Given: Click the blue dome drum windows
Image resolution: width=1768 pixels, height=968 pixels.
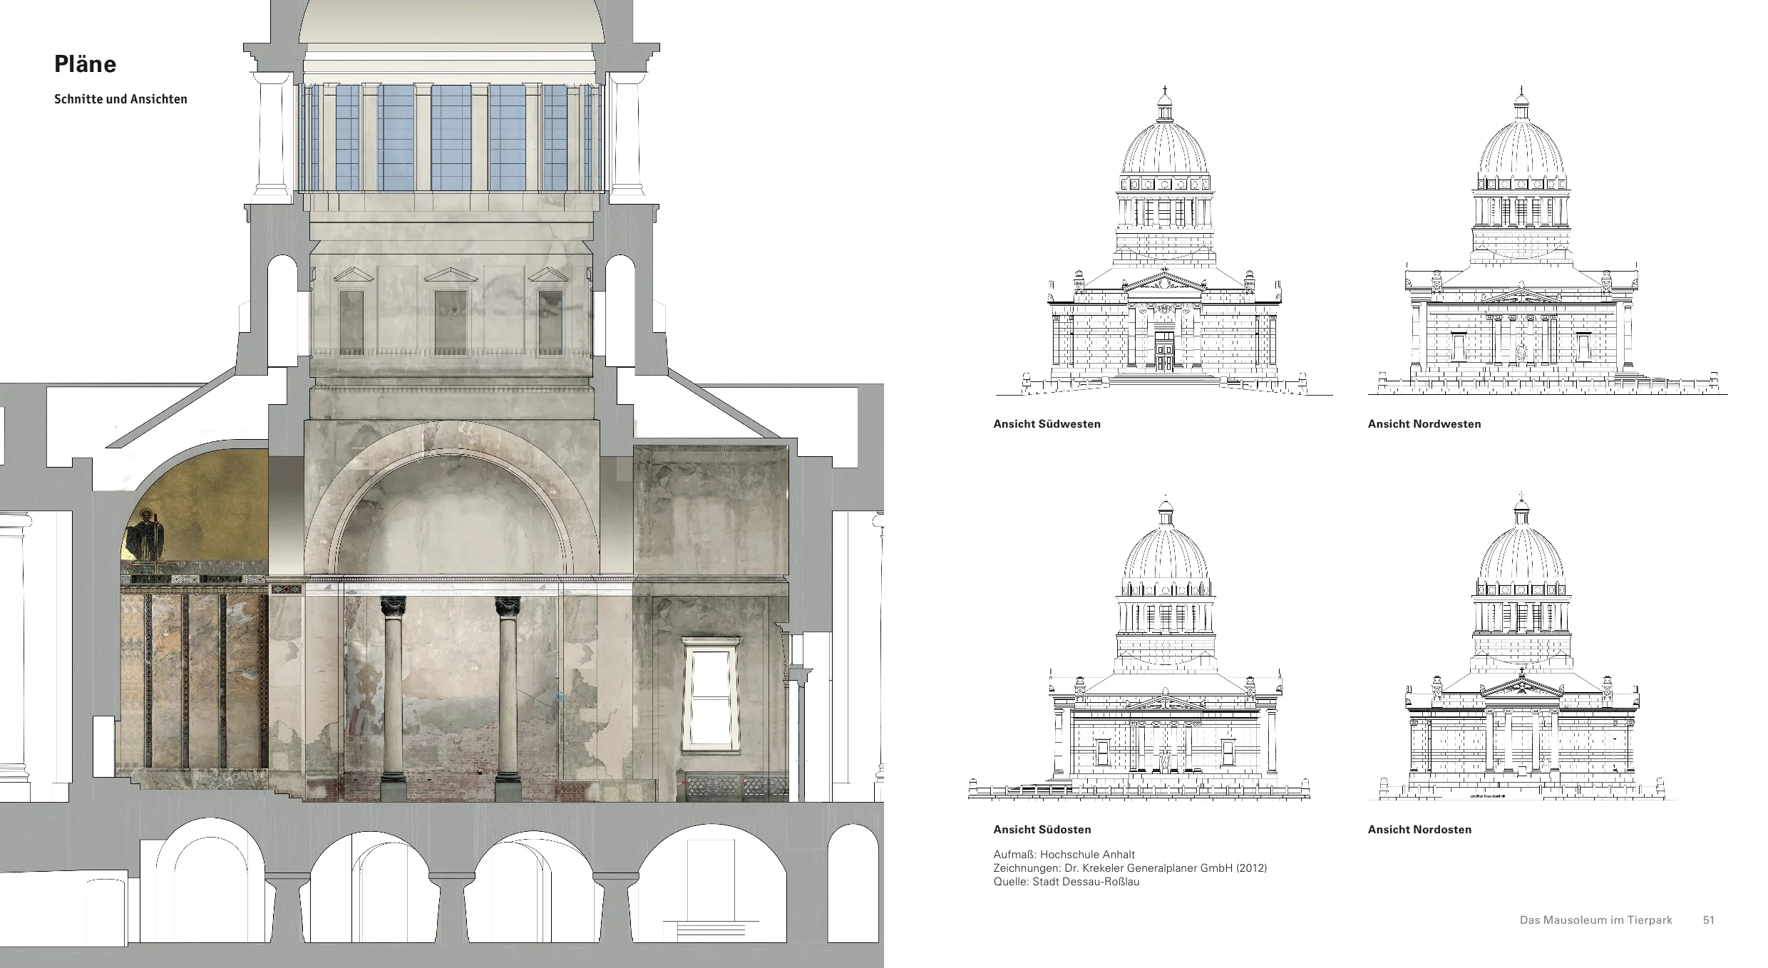Looking at the screenshot, I should 451,138.
